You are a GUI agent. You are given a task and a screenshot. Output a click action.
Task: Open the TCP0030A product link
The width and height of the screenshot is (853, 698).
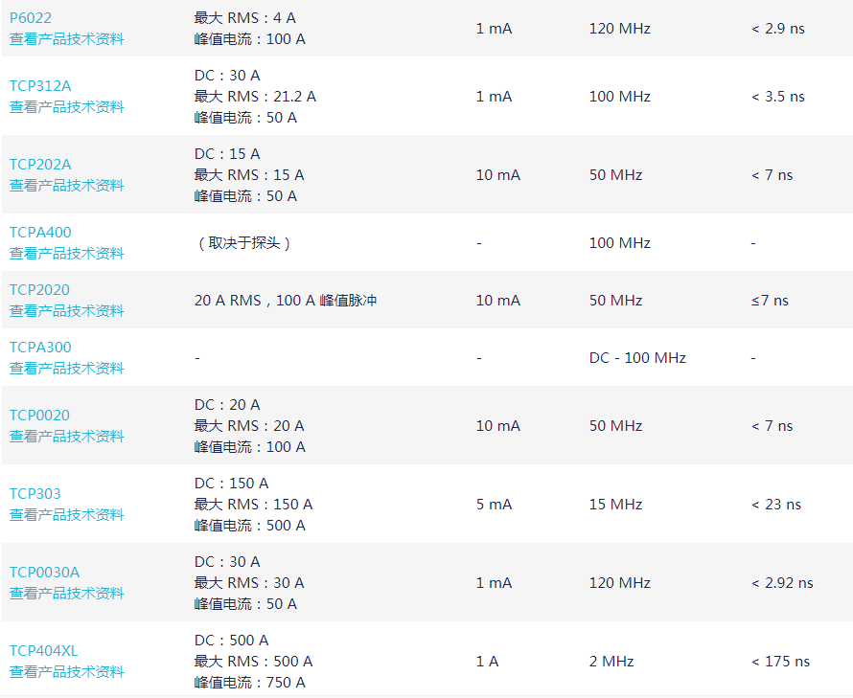(x=45, y=572)
